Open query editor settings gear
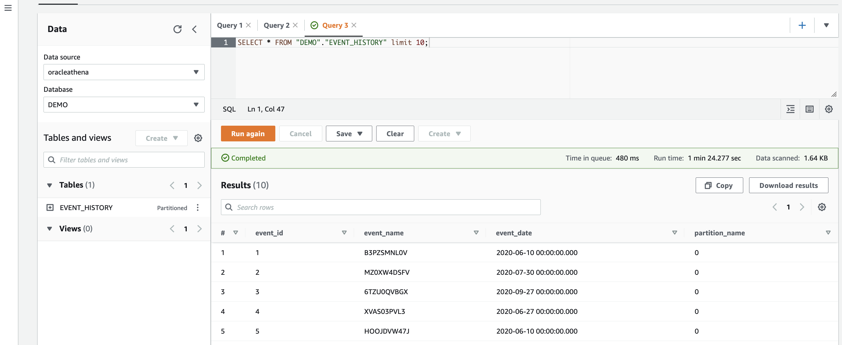 coord(829,109)
